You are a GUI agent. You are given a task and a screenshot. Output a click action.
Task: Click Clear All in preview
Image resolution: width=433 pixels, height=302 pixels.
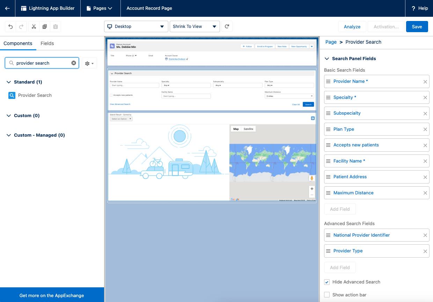coord(296,105)
